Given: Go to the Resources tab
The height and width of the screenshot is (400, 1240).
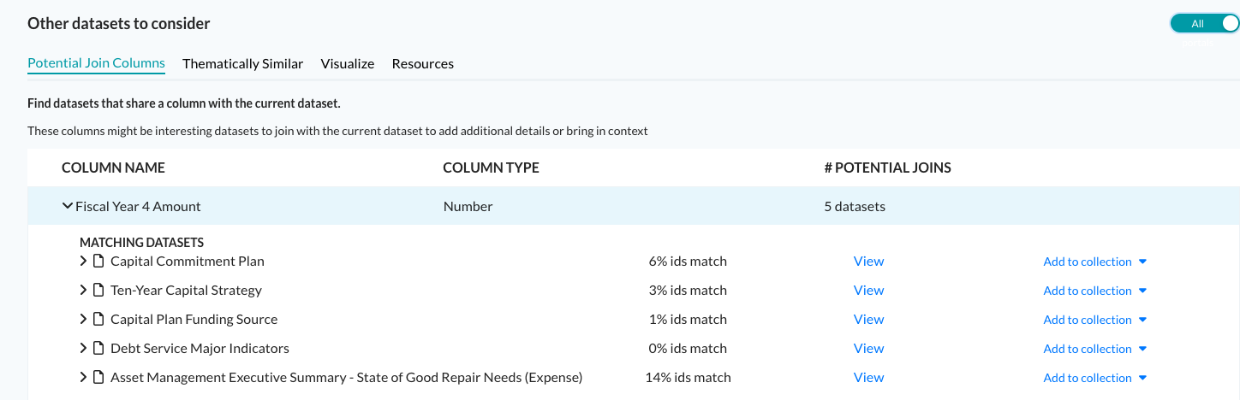Looking at the screenshot, I should click(422, 63).
